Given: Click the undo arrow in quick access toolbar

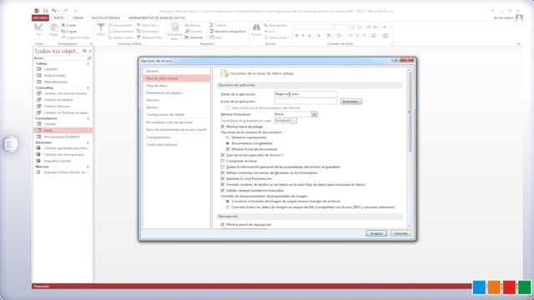Looking at the screenshot, I should (53, 11).
